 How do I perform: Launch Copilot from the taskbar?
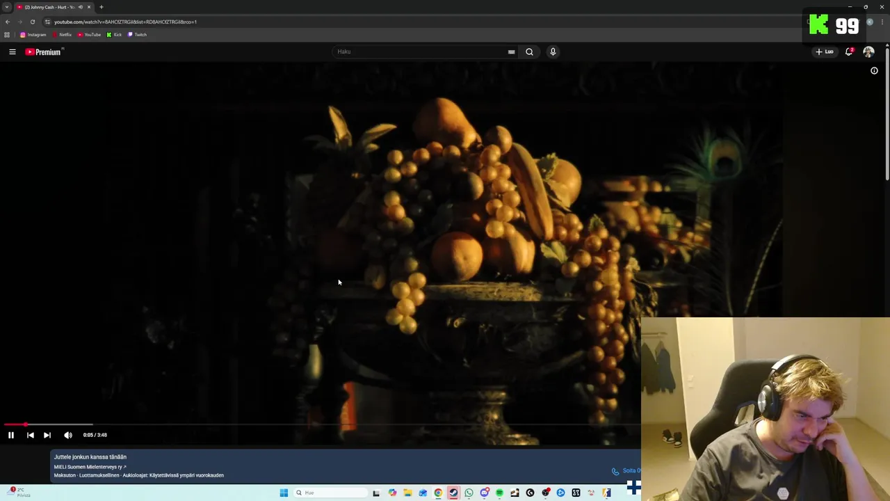click(393, 493)
